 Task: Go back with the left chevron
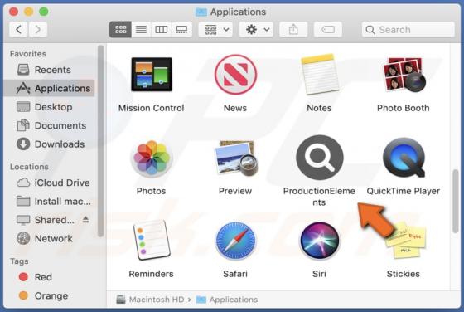[18, 29]
